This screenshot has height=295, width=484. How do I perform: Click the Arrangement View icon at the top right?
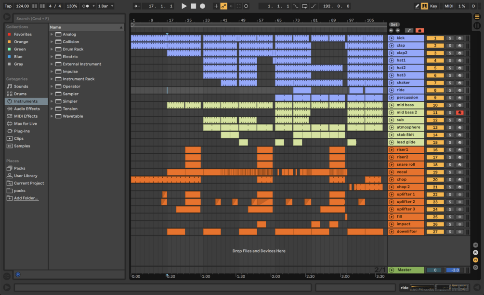click(x=477, y=17)
